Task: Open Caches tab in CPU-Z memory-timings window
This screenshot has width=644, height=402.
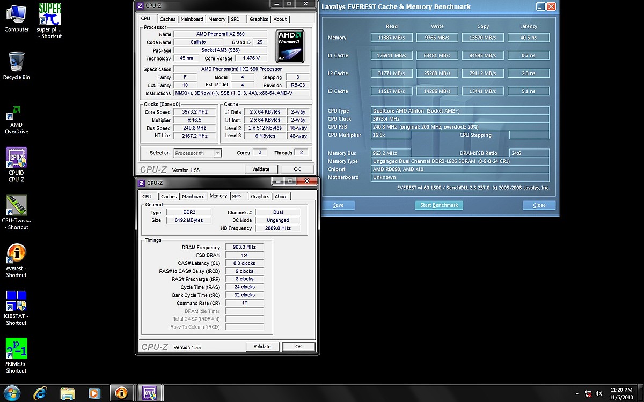Action: 169,196
